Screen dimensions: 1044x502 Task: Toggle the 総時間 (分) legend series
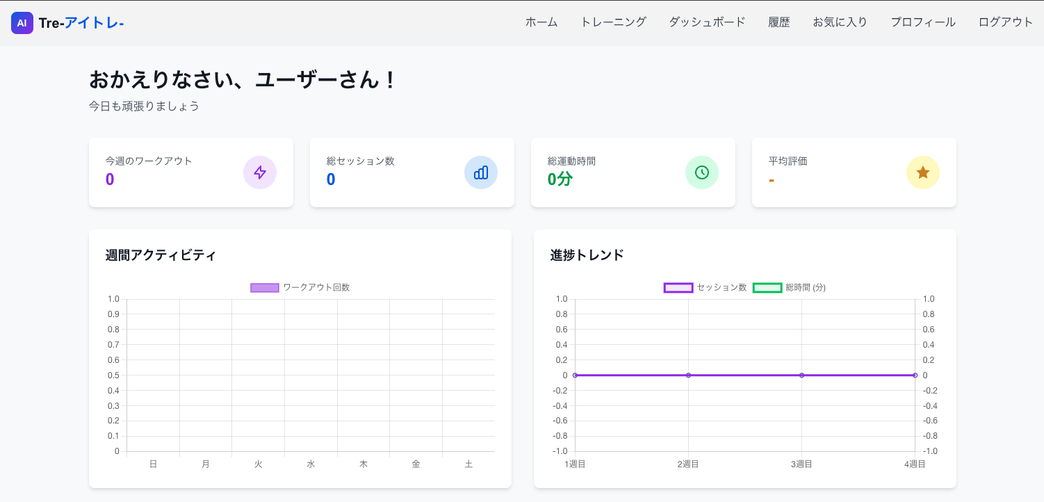(x=790, y=287)
